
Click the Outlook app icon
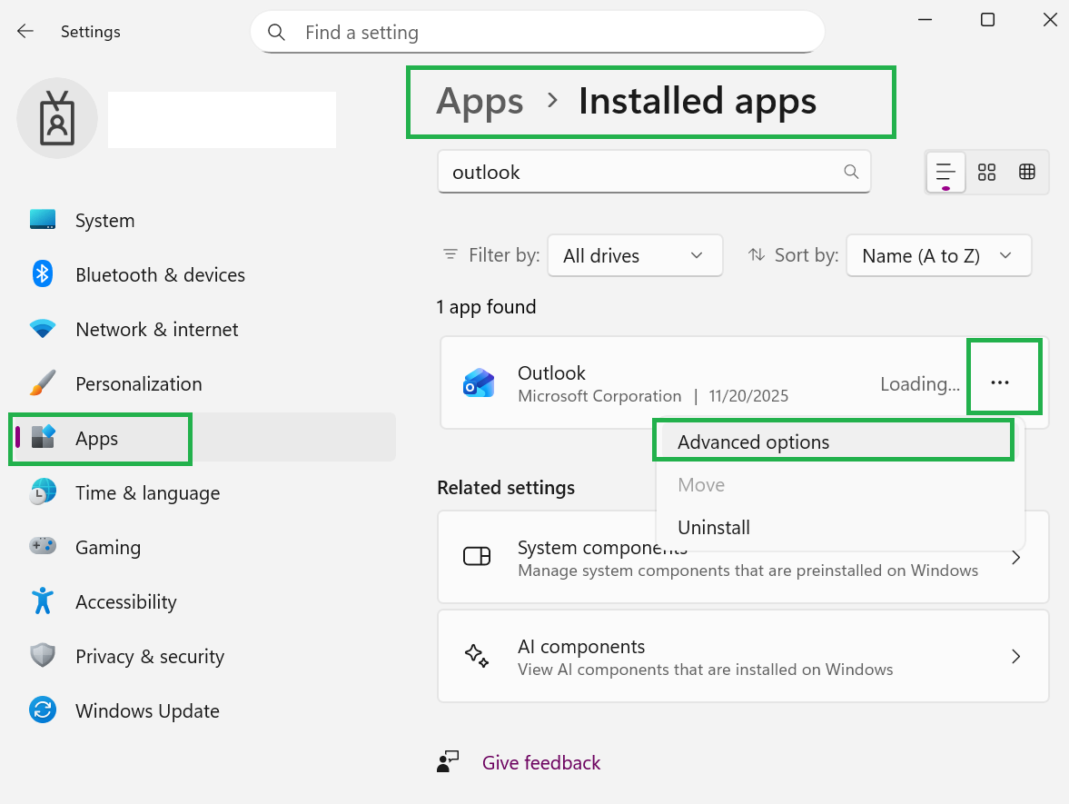tap(479, 383)
